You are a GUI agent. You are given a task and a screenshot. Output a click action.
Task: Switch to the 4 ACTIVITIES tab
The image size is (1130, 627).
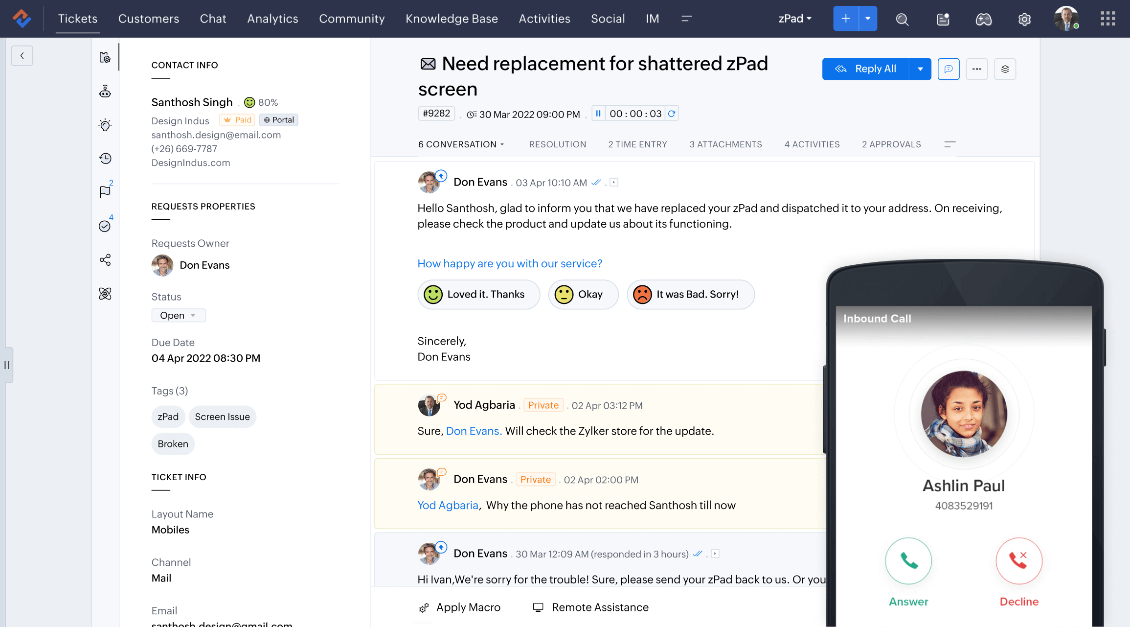[812, 143]
